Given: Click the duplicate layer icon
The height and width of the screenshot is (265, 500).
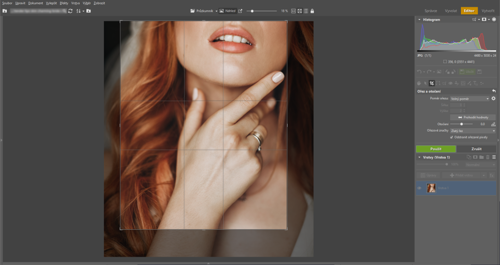Looking at the screenshot, I should [469, 157].
